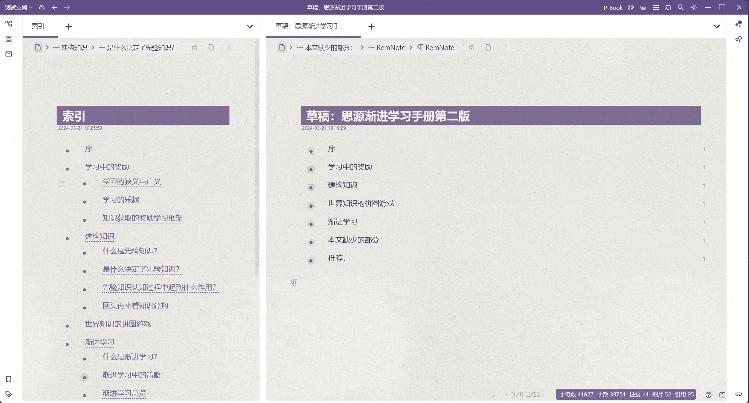This screenshot has height=403, width=749.
Task: Toggle light/dark mode with the sun icon
Action: tap(693, 7)
